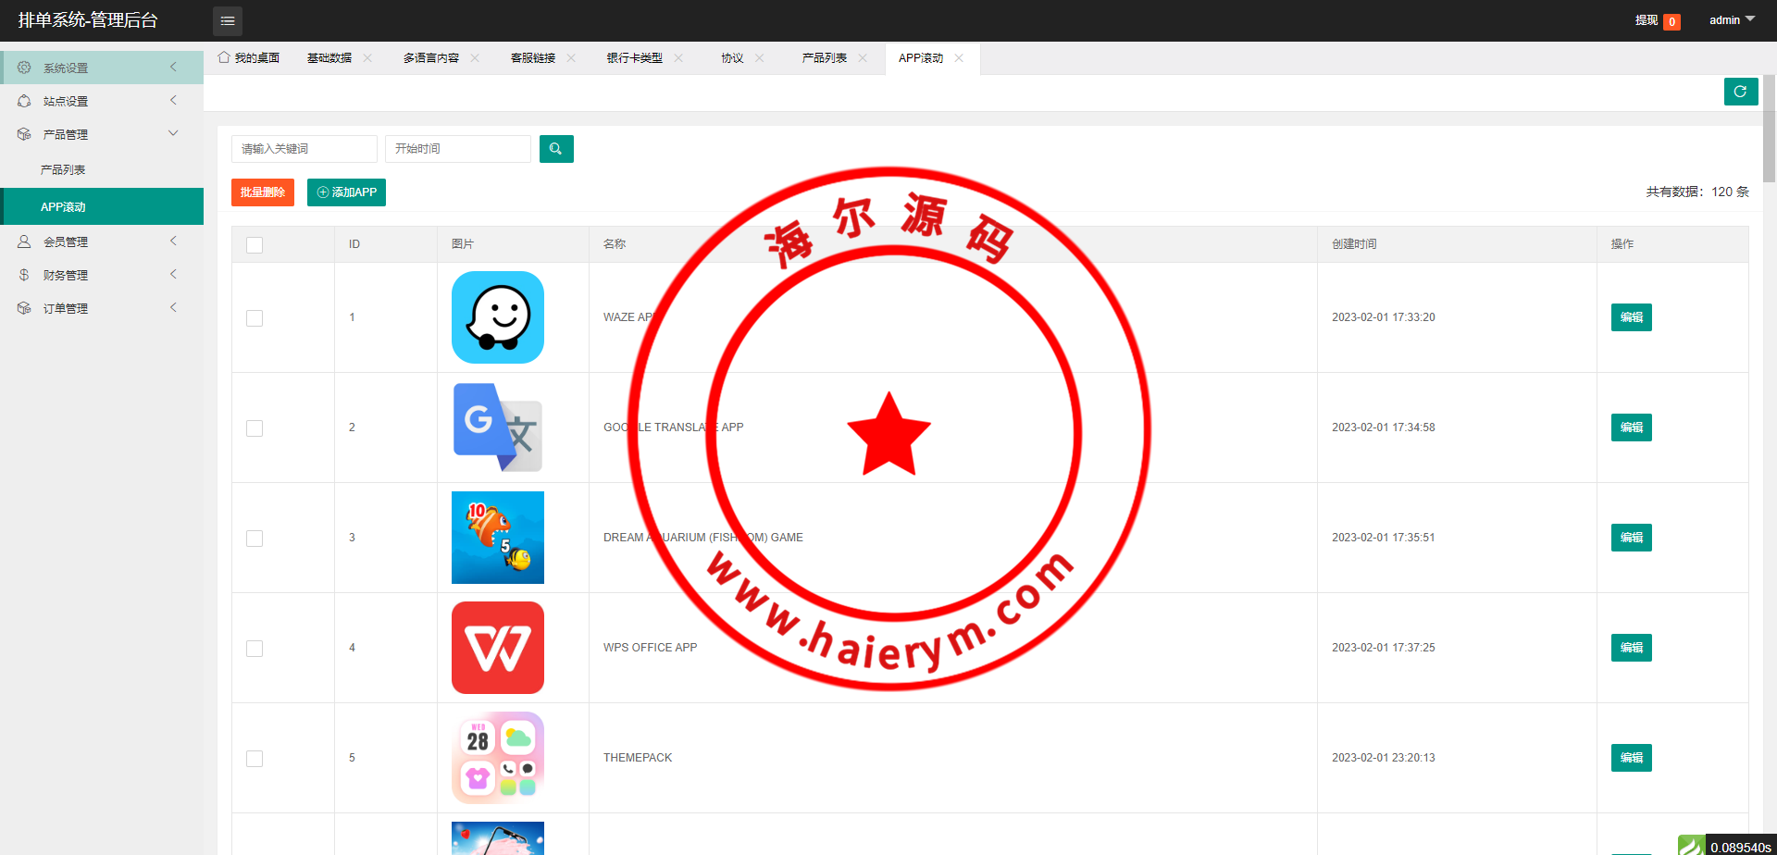Click the Waze app icon image
This screenshot has height=855, width=1777.
[x=498, y=317]
